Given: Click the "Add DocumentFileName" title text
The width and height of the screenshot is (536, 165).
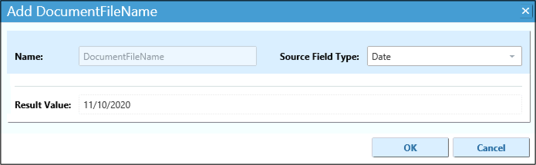Looking at the screenshot, I should (82, 12).
